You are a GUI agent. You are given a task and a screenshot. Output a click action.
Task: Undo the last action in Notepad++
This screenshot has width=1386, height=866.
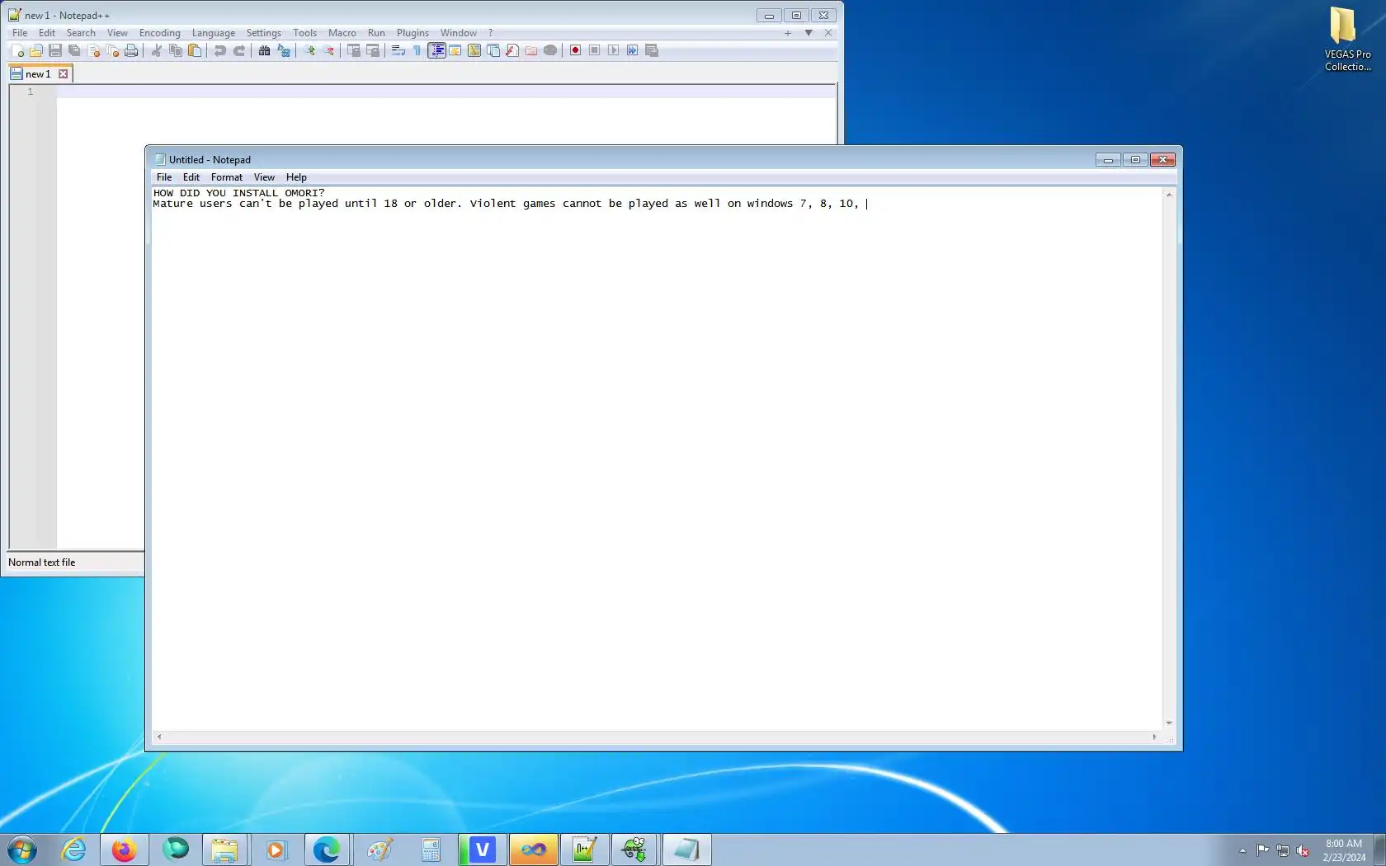point(220,50)
